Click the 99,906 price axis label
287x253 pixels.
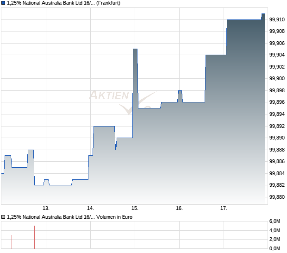(x=277, y=43)
